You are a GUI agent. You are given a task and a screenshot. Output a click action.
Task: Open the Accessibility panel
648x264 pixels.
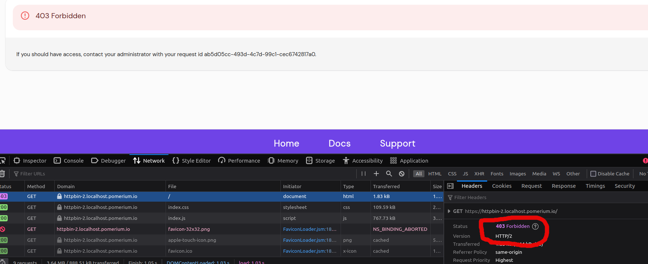(363, 160)
